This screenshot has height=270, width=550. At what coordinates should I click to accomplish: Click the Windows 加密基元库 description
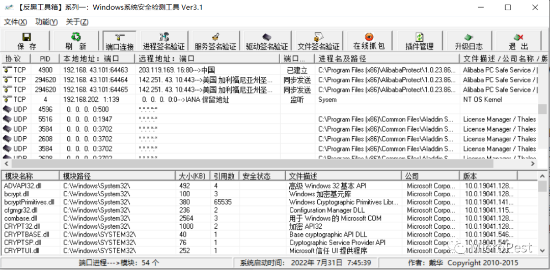pos(320,194)
